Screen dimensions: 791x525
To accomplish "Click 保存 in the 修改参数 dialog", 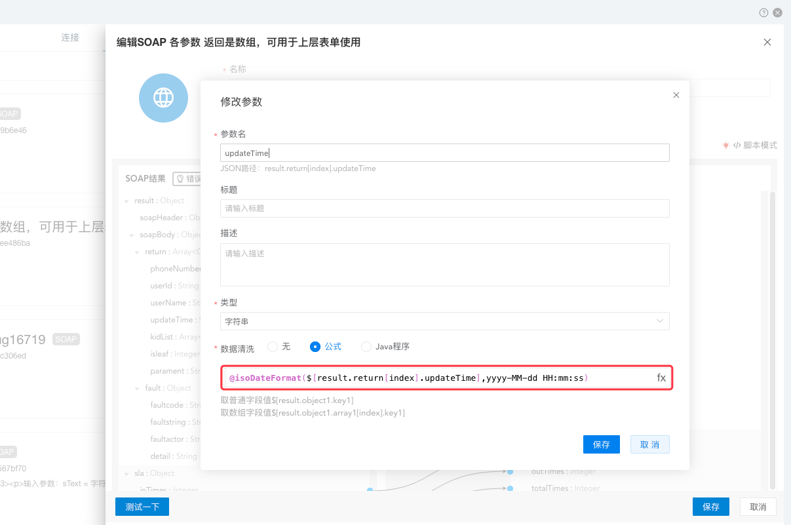I will [601, 444].
